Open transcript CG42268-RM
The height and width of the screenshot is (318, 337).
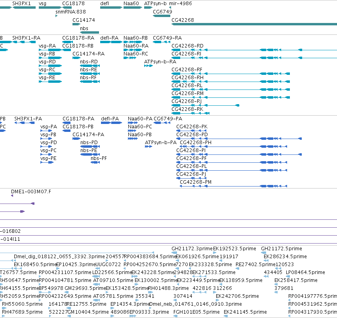point(187,93)
